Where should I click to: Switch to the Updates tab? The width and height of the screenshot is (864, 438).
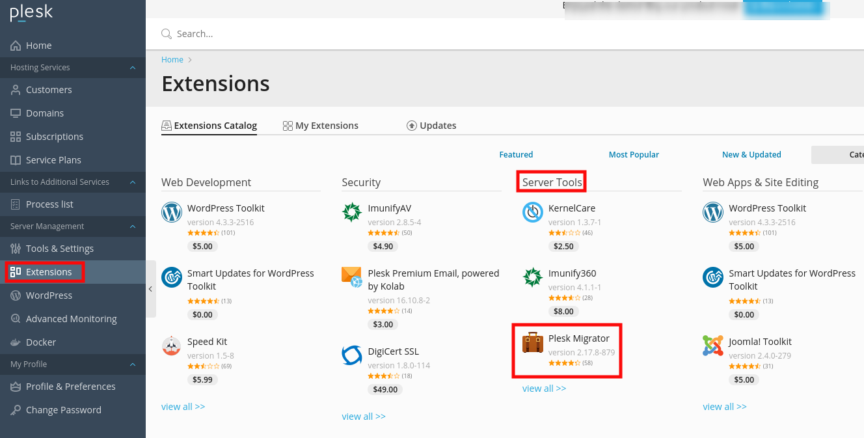(431, 126)
